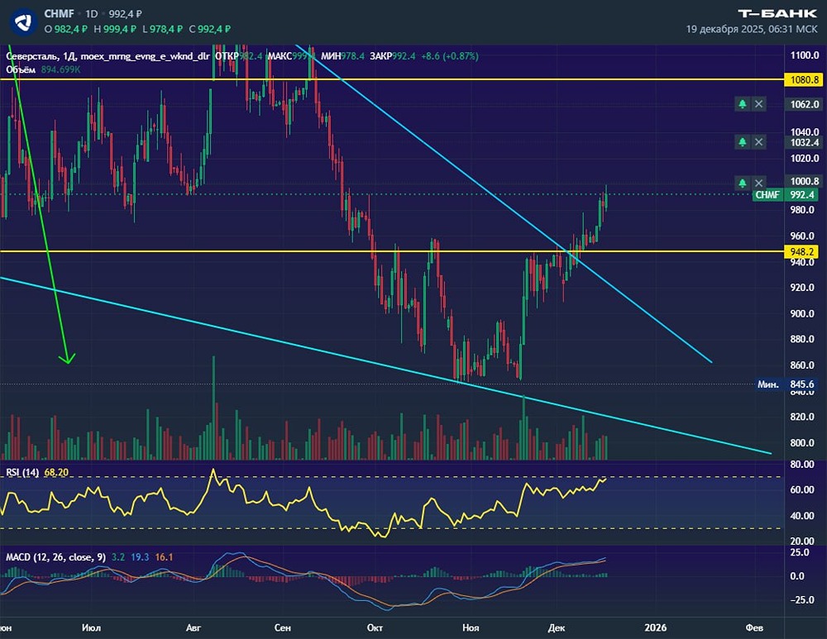The width and height of the screenshot is (827, 639).
Task: Click the O 982,4 ₽ open value
Action: (66, 29)
